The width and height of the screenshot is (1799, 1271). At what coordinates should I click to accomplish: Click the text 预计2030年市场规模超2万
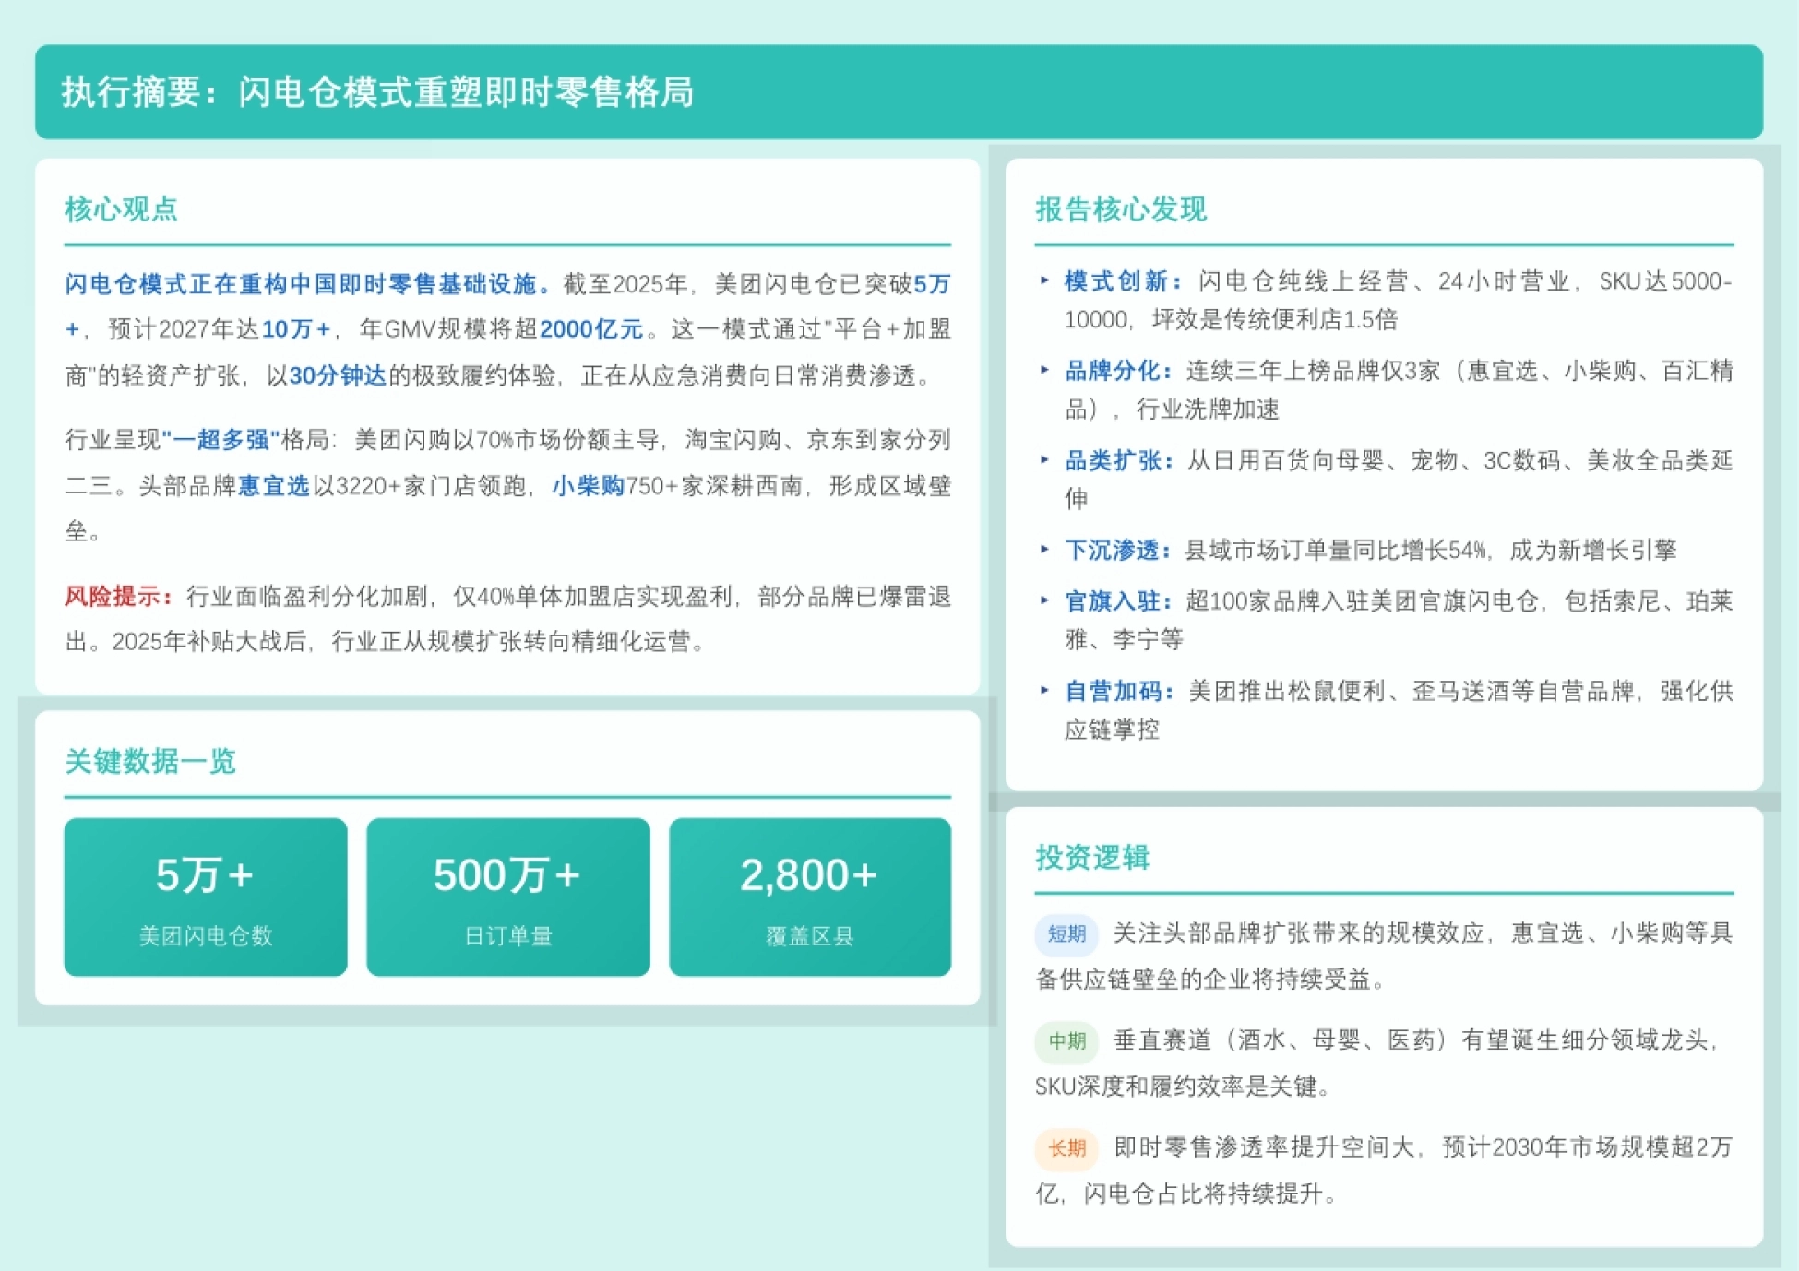1589,1147
